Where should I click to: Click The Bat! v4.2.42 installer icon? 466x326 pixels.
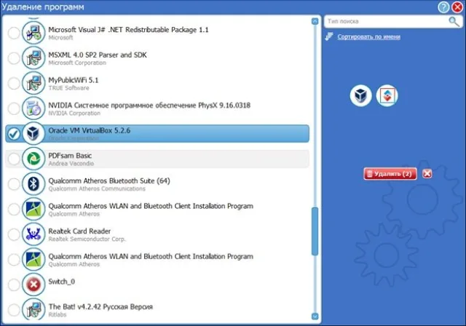(33, 309)
